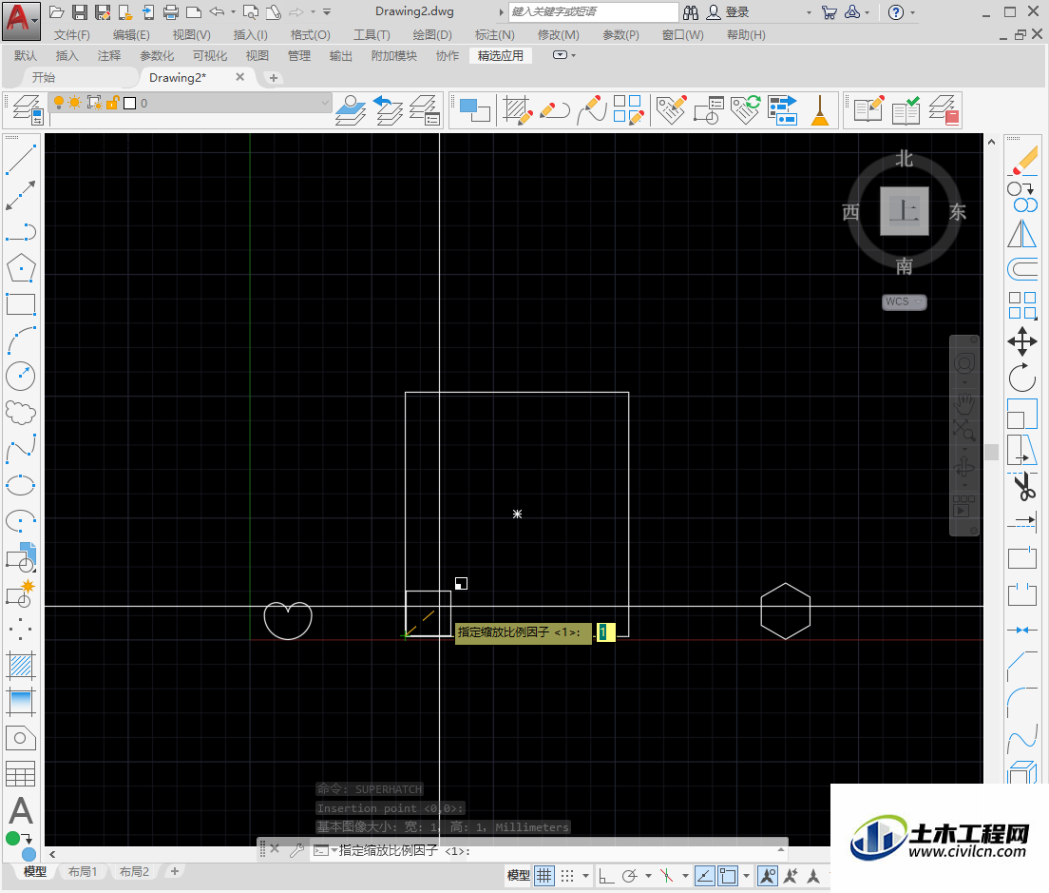Expand snap mode settings arrow in status bar
The height and width of the screenshot is (893, 1049).
click(585, 876)
